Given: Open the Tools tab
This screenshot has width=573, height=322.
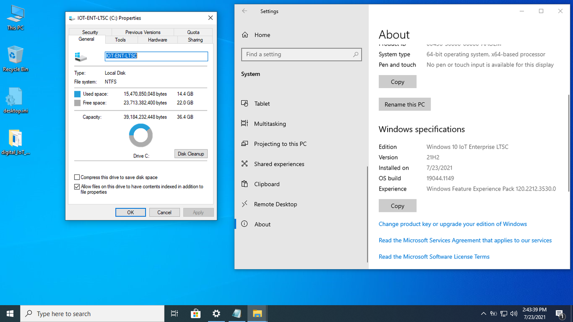Looking at the screenshot, I should pyautogui.click(x=120, y=40).
